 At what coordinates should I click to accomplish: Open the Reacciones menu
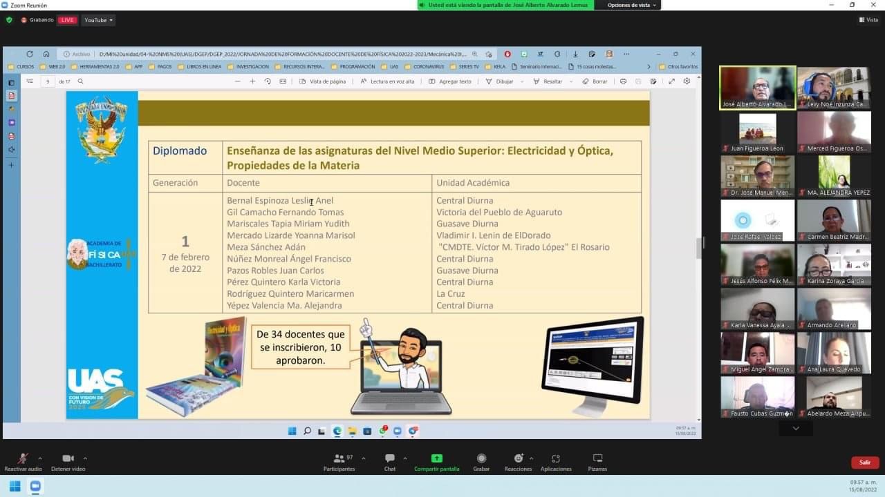click(x=518, y=459)
